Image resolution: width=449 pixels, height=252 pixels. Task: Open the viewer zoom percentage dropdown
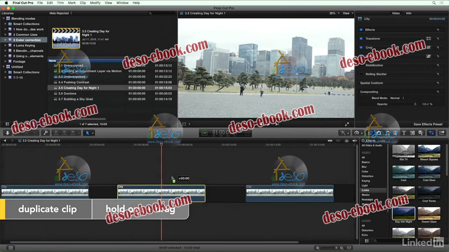coord(335,13)
